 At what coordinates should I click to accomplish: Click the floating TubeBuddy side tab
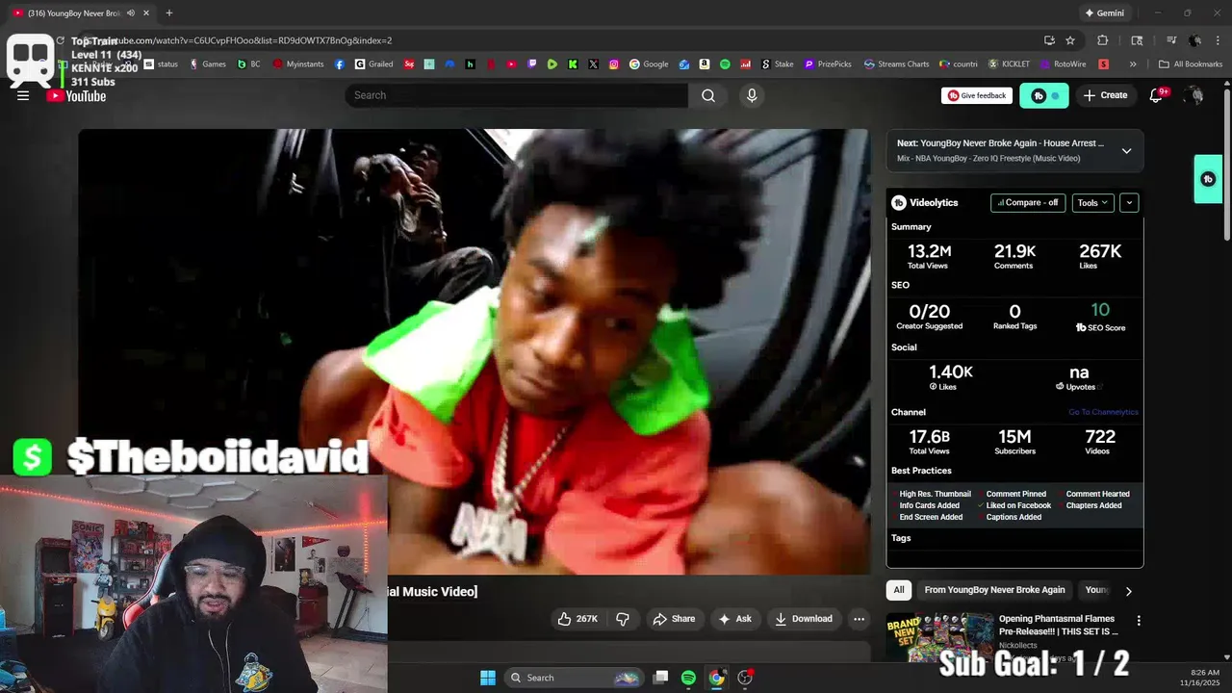[1208, 179]
